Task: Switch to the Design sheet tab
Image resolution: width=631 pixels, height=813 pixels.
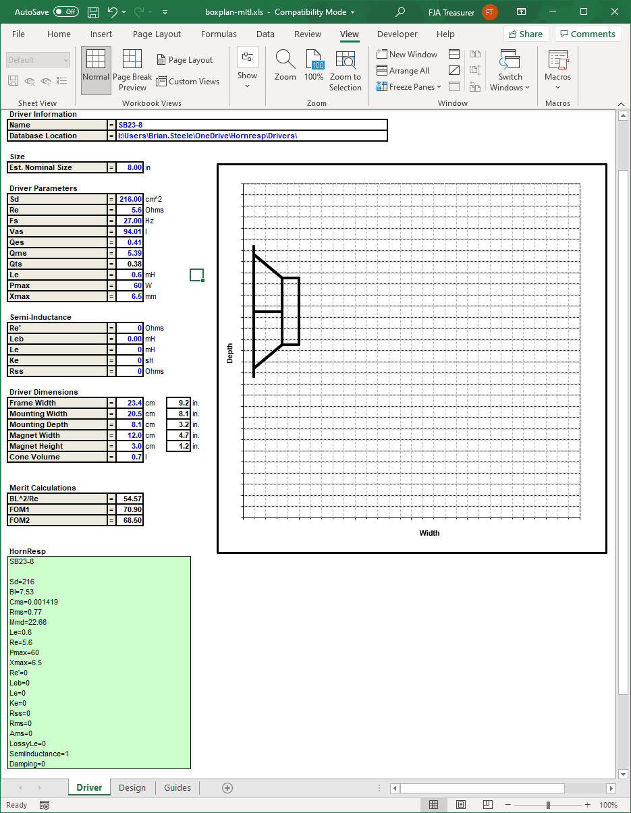Action: 132,787
